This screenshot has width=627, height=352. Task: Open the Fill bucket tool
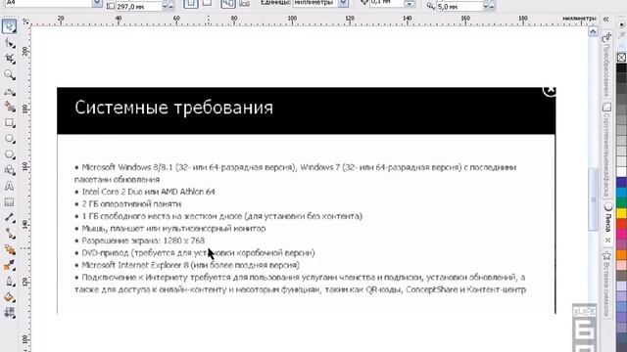click(x=9, y=297)
